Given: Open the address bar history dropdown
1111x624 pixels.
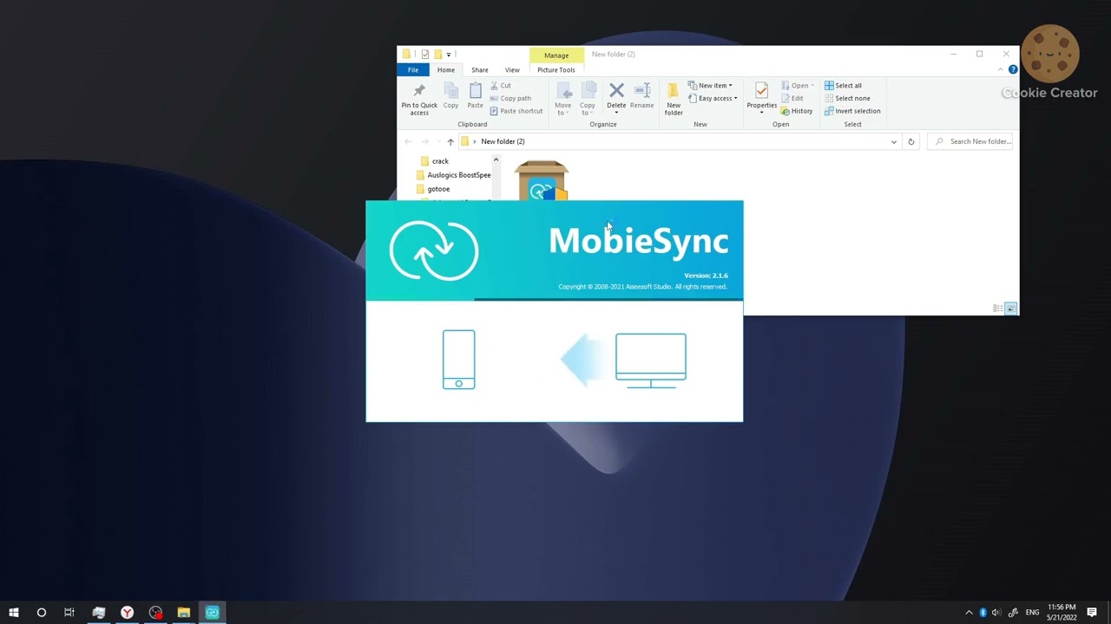Looking at the screenshot, I should pos(893,141).
